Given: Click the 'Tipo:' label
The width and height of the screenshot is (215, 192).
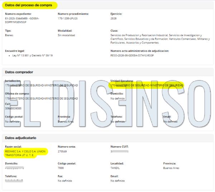Looking at the screenshot, I should [8, 31].
